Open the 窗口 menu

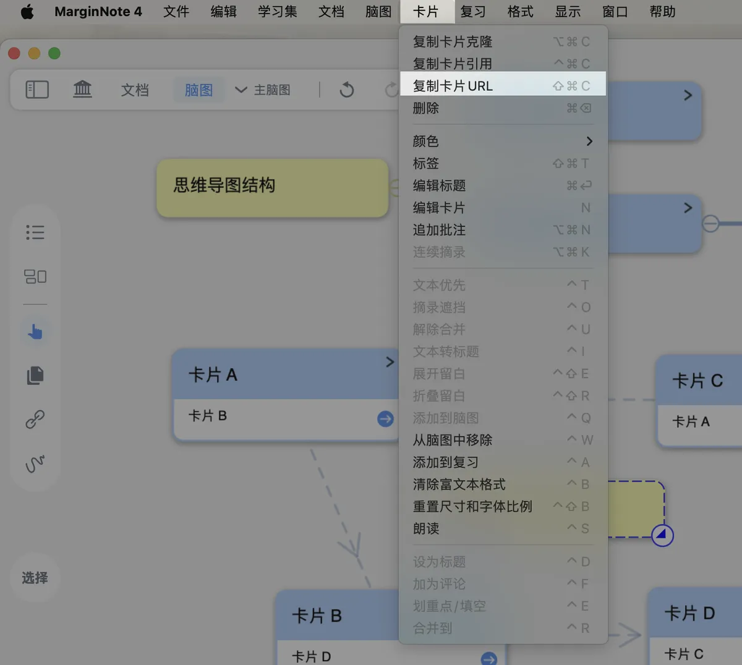[615, 12]
